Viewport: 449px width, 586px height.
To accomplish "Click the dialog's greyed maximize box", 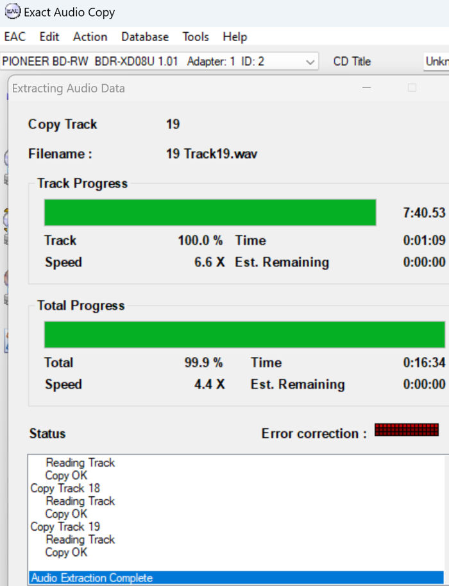I will pyautogui.click(x=412, y=88).
